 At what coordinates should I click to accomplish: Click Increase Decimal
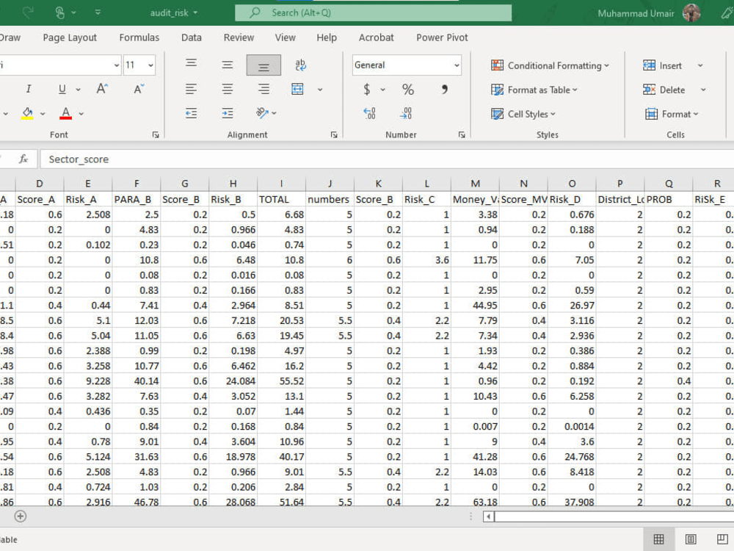(369, 114)
